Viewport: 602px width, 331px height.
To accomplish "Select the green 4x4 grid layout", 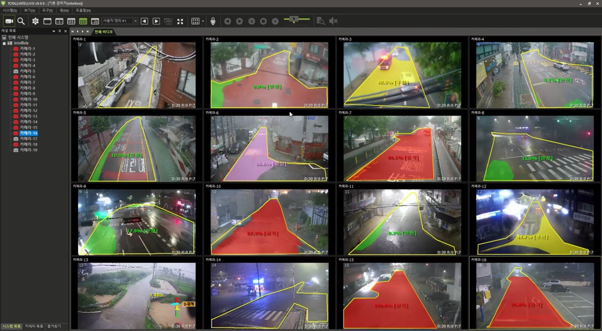I will 83,21.
